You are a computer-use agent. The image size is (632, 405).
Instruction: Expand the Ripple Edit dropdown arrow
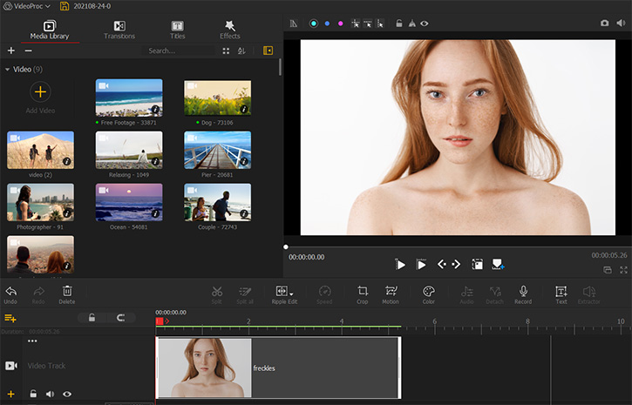click(292, 292)
